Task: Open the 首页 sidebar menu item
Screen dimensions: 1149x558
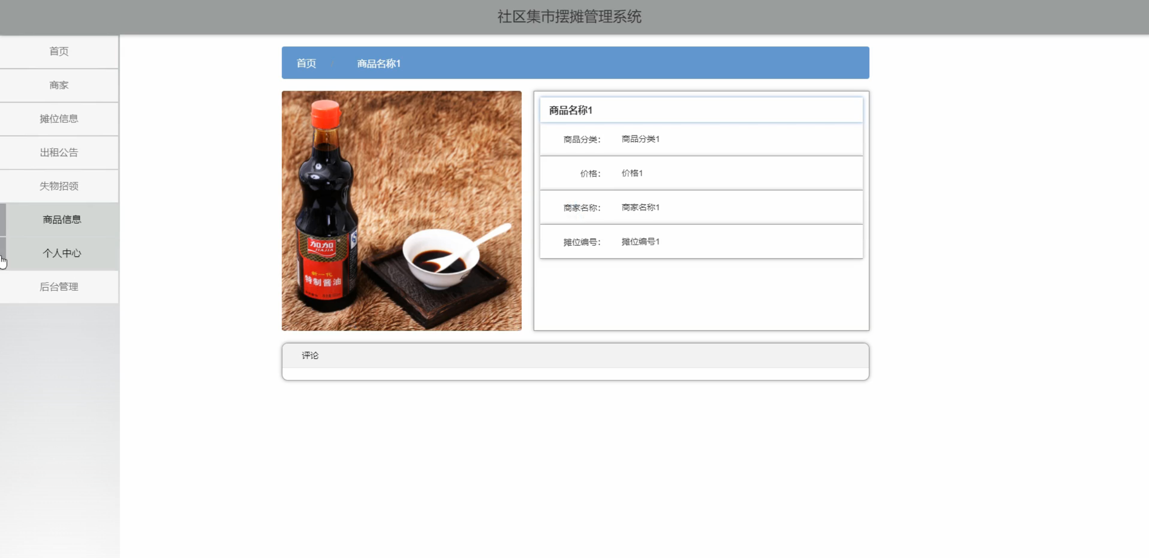Action: [59, 51]
